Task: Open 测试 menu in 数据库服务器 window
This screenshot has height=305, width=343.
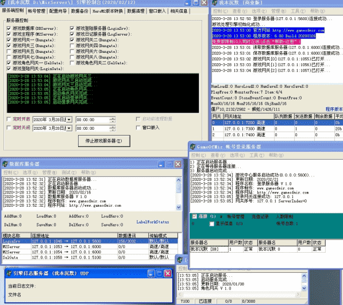Action: pyautogui.click(x=69, y=172)
